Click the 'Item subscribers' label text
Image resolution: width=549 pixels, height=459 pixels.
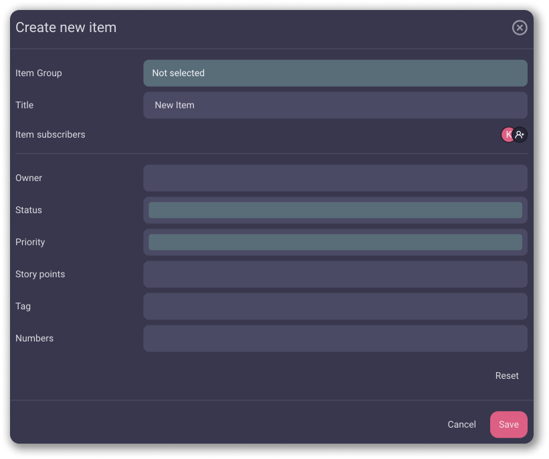(x=50, y=135)
